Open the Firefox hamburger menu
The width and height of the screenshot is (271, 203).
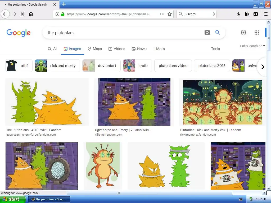coord(266,14)
